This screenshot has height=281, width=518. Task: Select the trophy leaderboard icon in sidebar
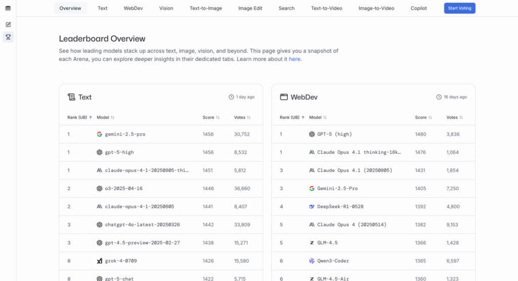tap(8, 37)
